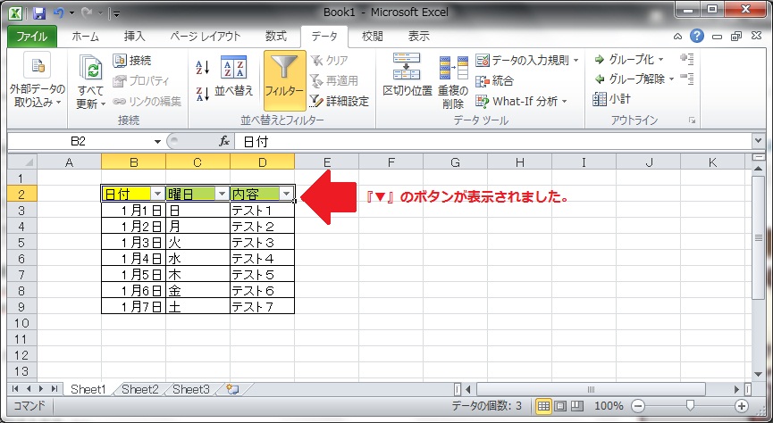The image size is (773, 423).
Task: Select column E header
Action: point(327,162)
